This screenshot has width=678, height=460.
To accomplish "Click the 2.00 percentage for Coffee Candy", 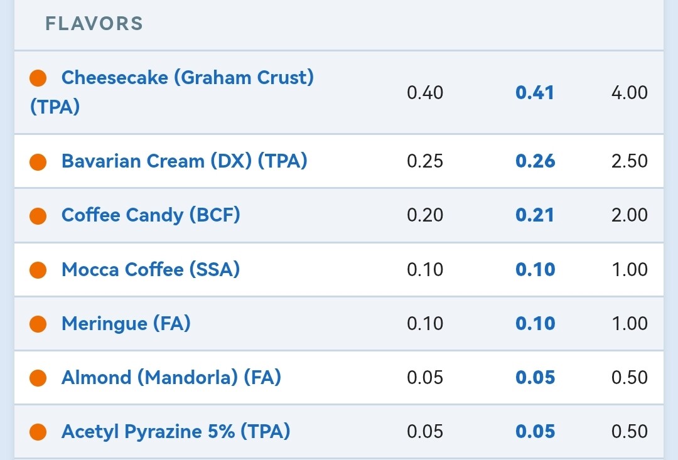I will pos(630,215).
